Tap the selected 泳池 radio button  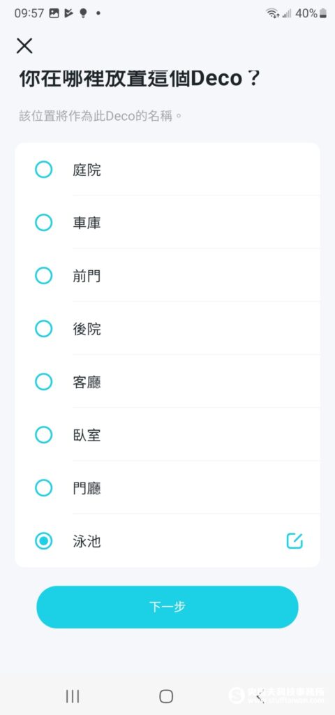[44, 541]
